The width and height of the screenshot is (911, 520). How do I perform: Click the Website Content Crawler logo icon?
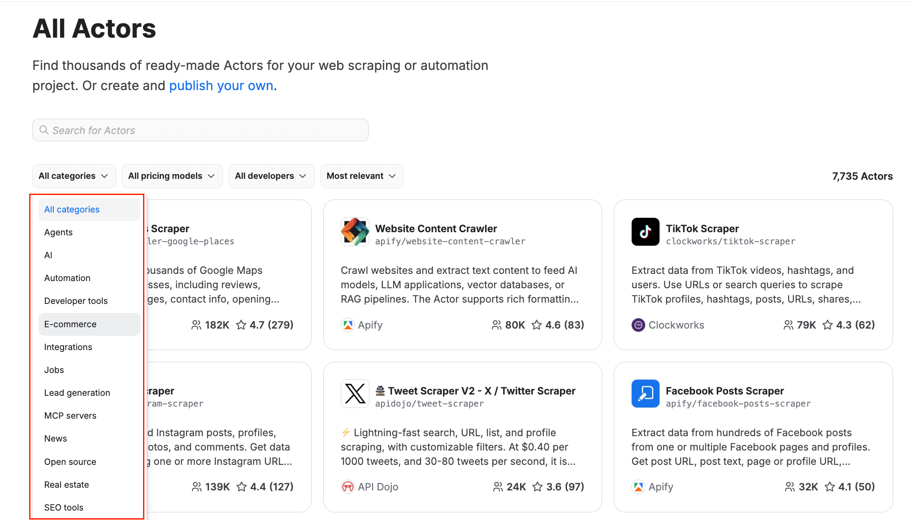click(x=355, y=232)
